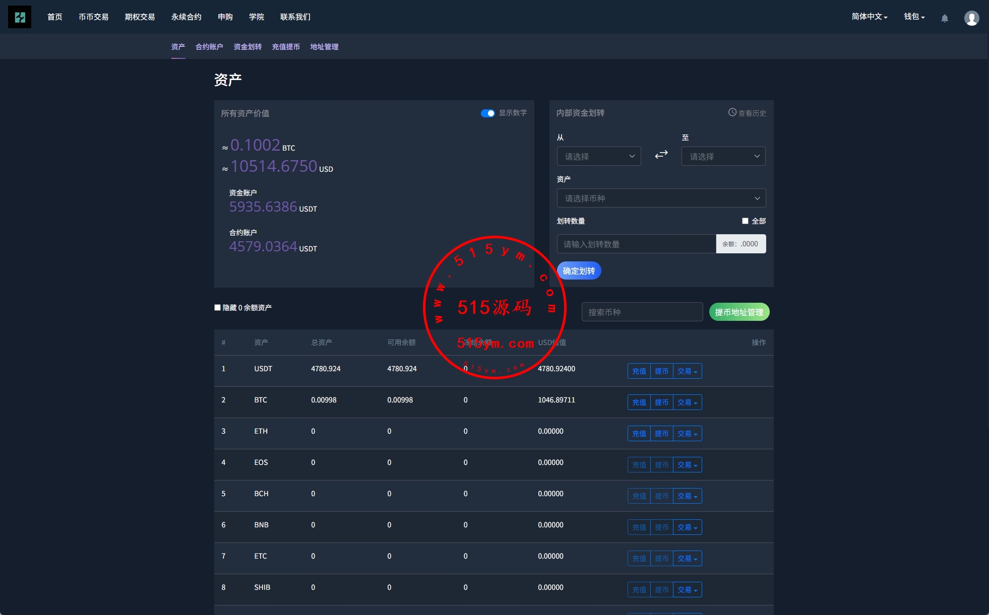Open the wallet menu in header
Image resolution: width=989 pixels, height=615 pixels.
[x=914, y=17]
